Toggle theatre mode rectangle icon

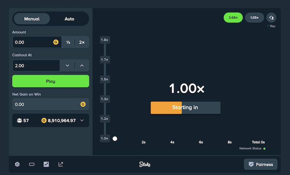tap(32, 164)
